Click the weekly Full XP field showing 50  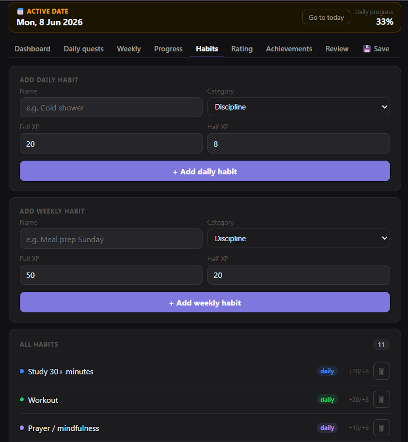(x=111, y=275)
